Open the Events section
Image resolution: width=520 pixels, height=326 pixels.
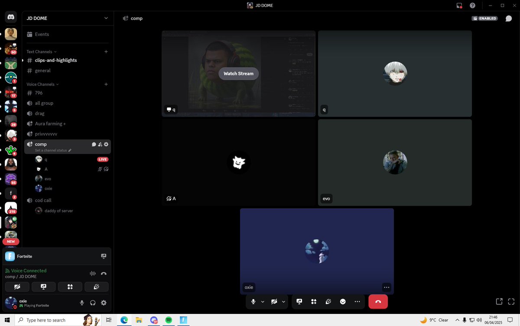pyautogui.click(x=67, y=34)
